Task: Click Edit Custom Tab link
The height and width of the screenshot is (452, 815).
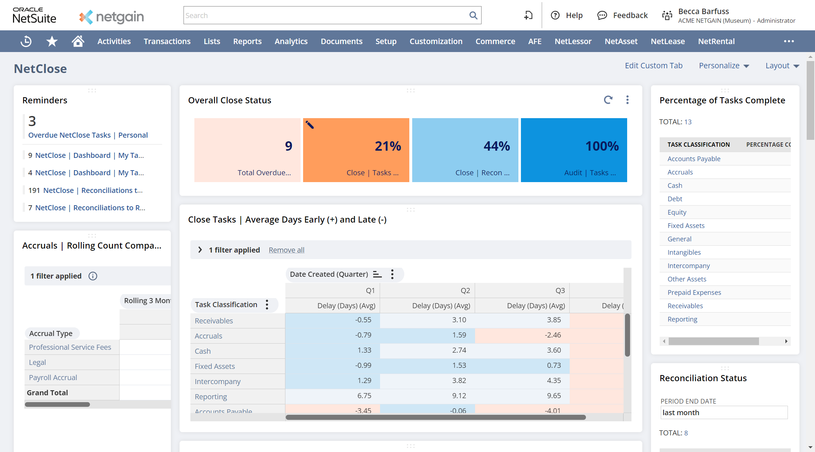Action: point(654,66)
